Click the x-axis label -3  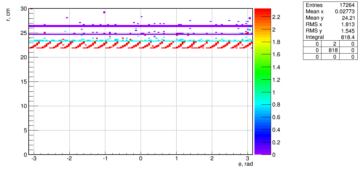click(x=34, y=158)
